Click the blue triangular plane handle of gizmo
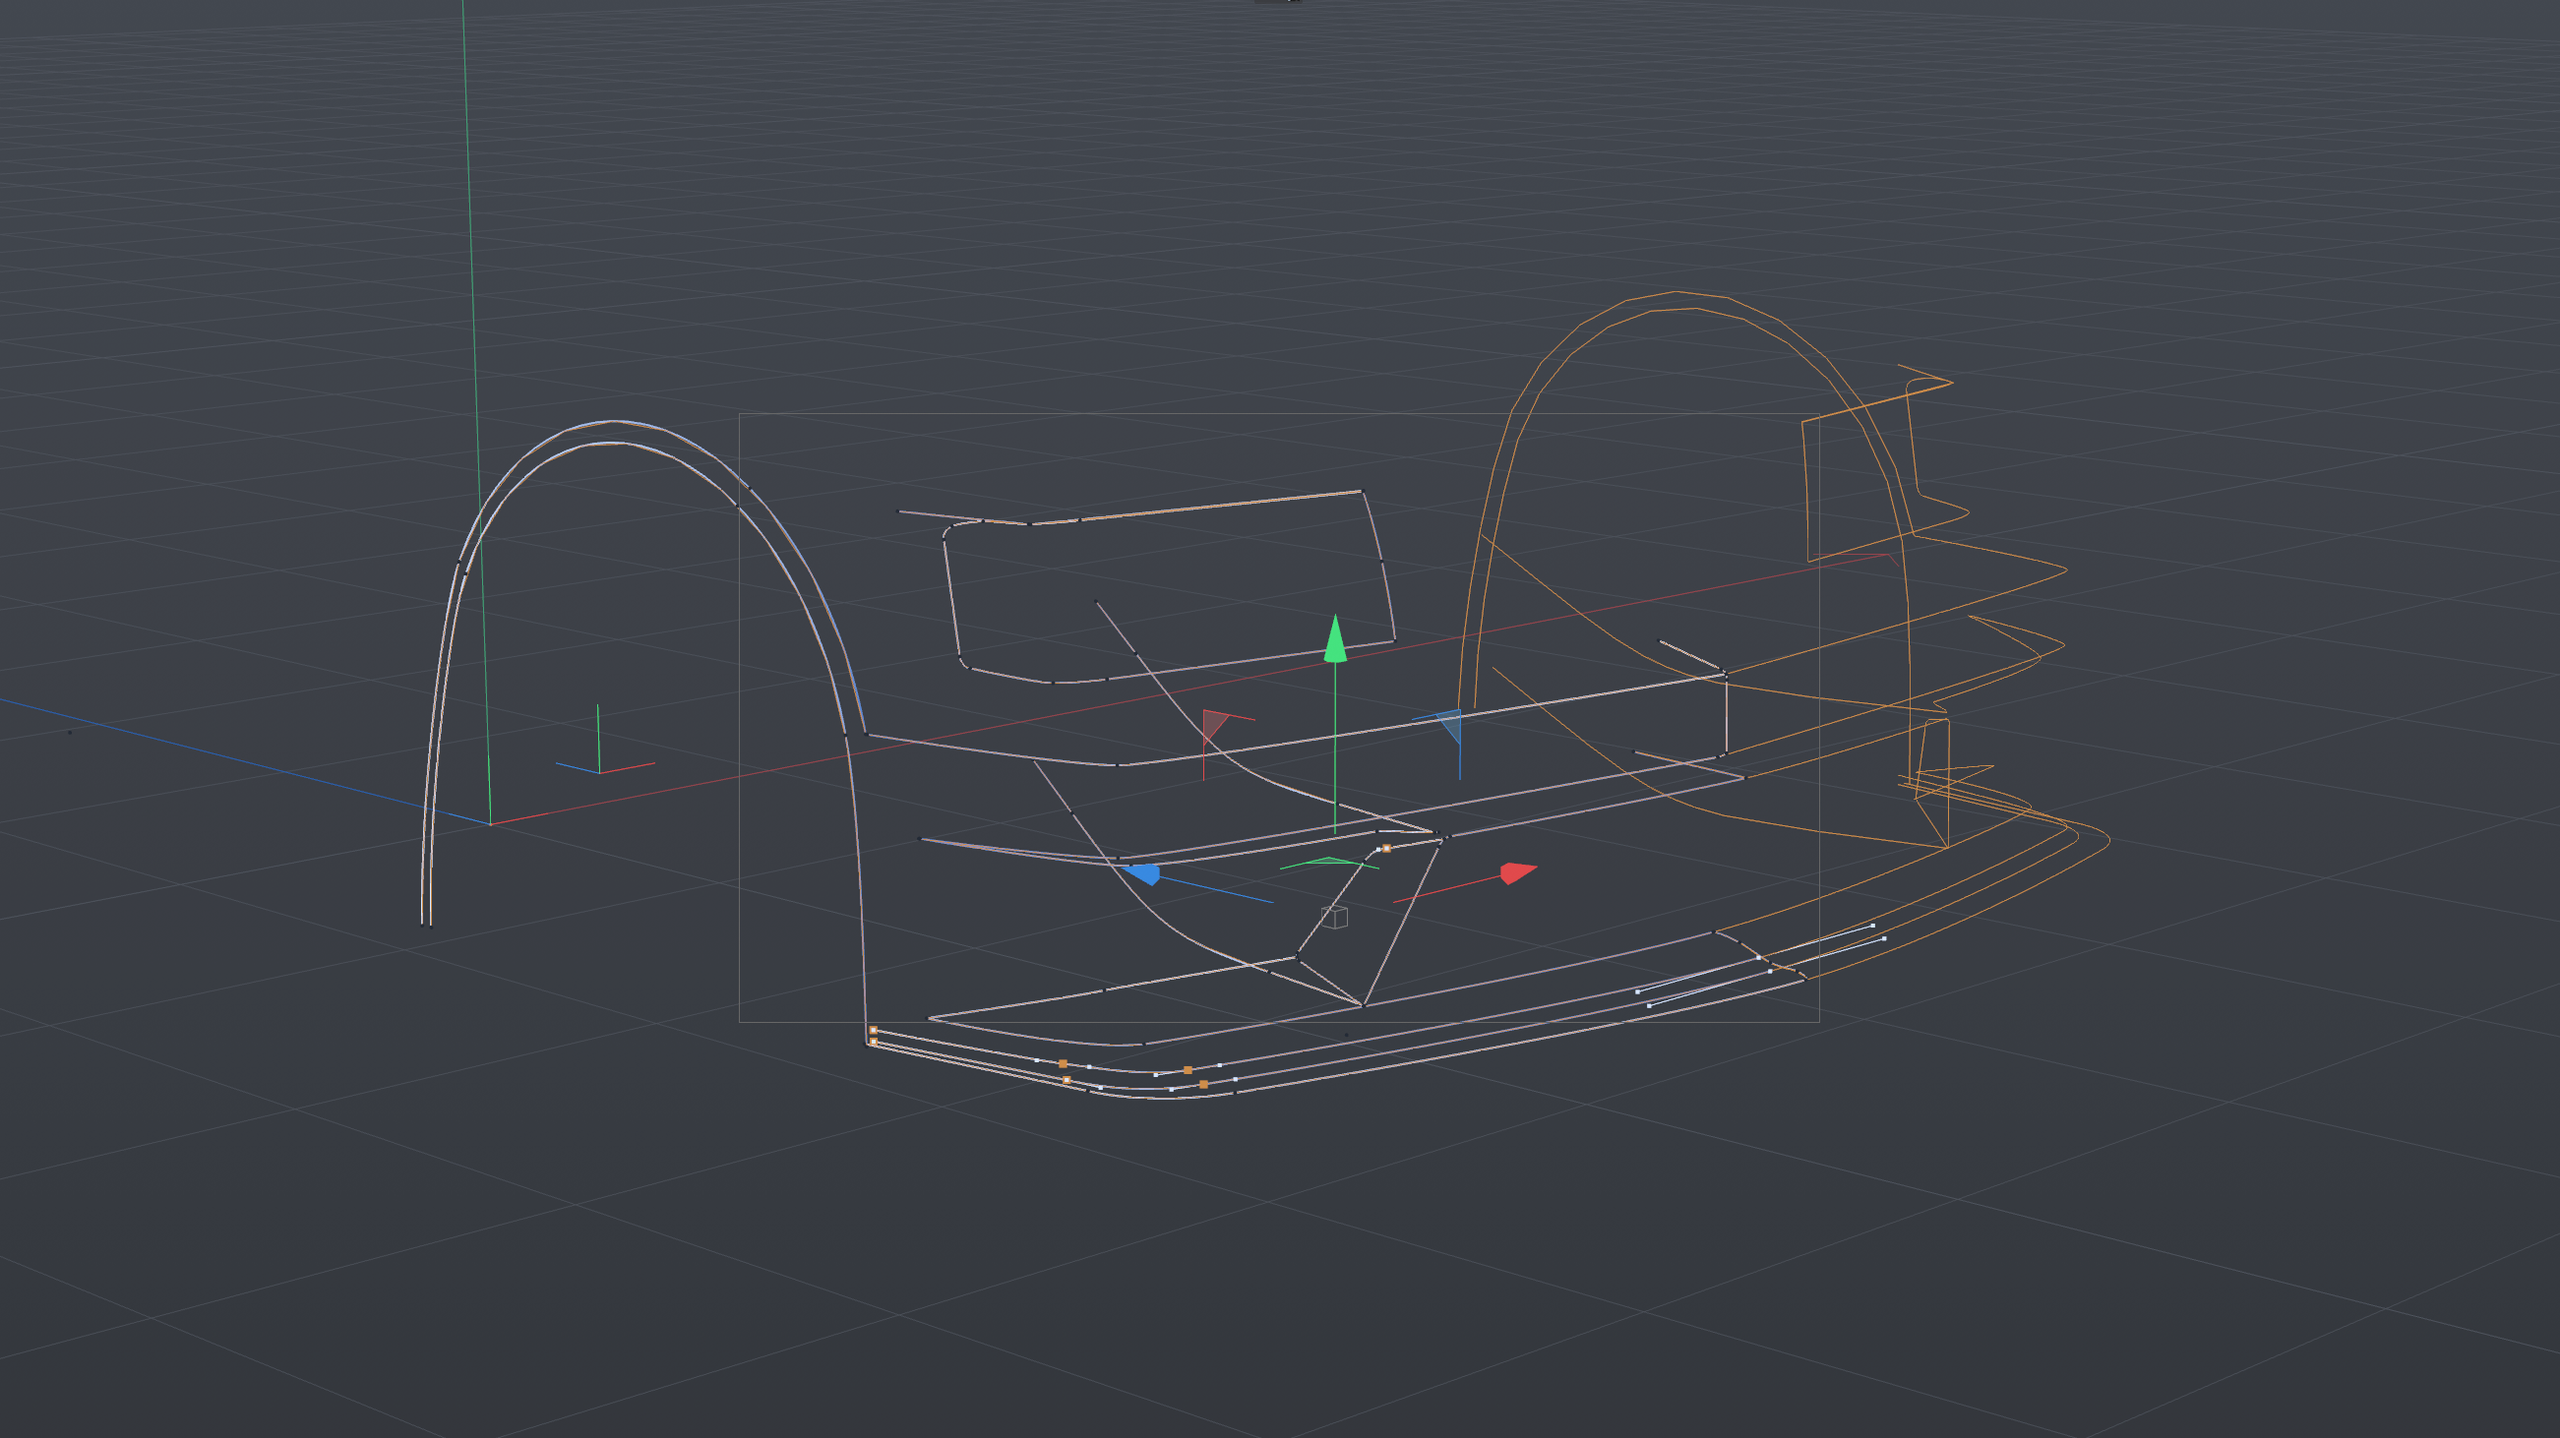The height and width of the screenshot is (1438, 2560). pyautogui.click(x=1450, y=726)
